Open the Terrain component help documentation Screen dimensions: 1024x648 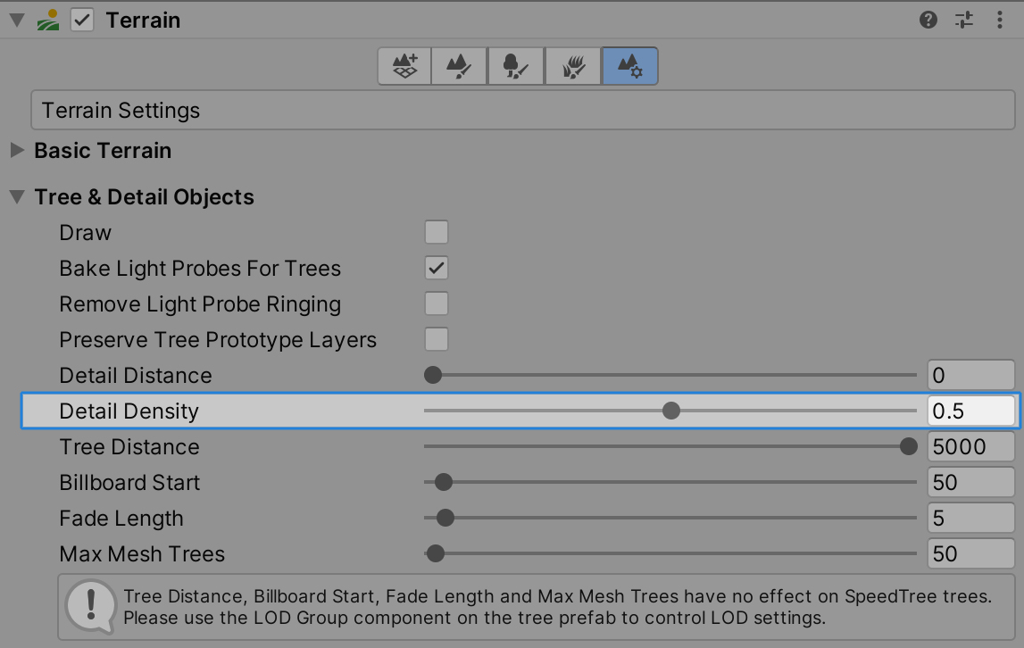pos(928,19)
